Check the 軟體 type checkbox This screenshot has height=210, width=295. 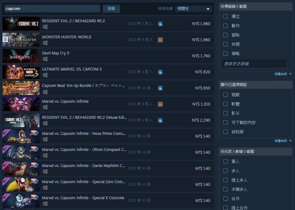225,104
